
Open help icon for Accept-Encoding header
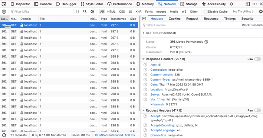[x=145, y=125]
